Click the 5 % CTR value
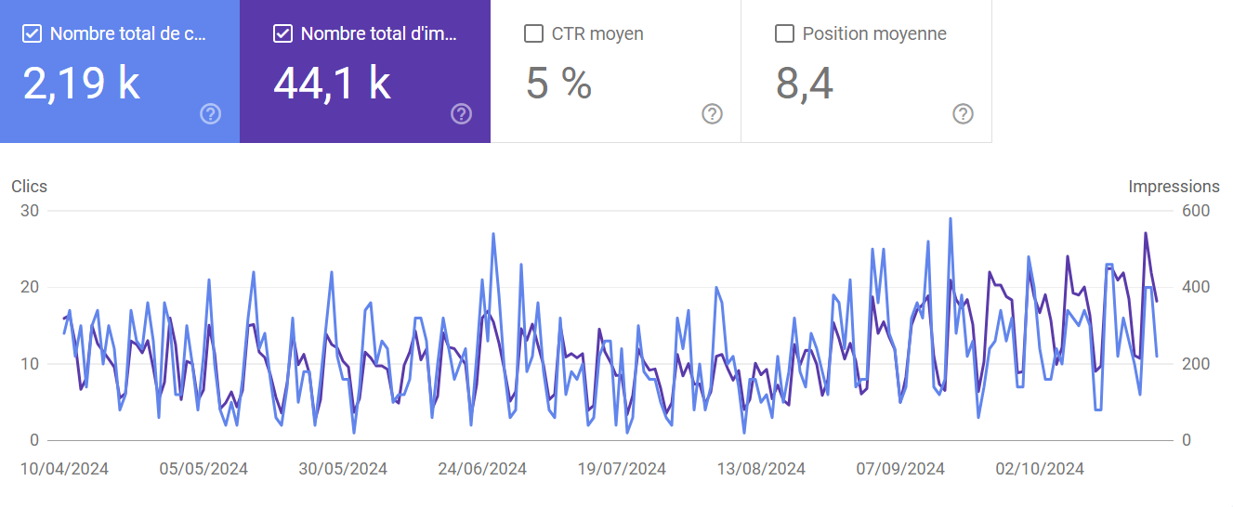The width and height of the screenshot is (1233, 507). tap(558, 84)
